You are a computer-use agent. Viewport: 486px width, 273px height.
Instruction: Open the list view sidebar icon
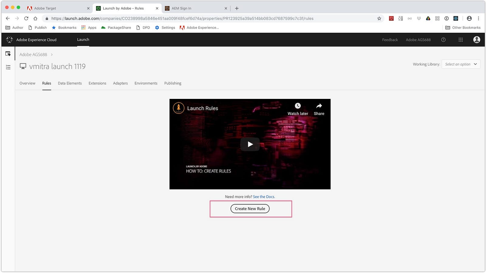tap(8, 67)
